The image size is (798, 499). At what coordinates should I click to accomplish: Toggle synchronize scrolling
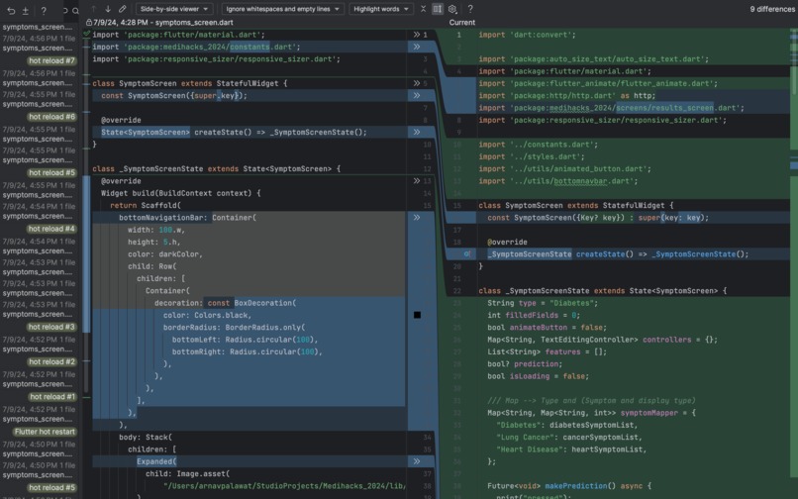pos(438,9)
